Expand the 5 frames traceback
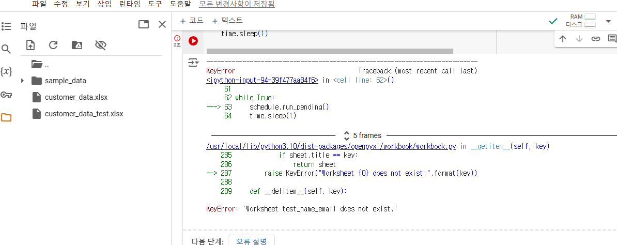617x245 pixels. pos(362,135)
